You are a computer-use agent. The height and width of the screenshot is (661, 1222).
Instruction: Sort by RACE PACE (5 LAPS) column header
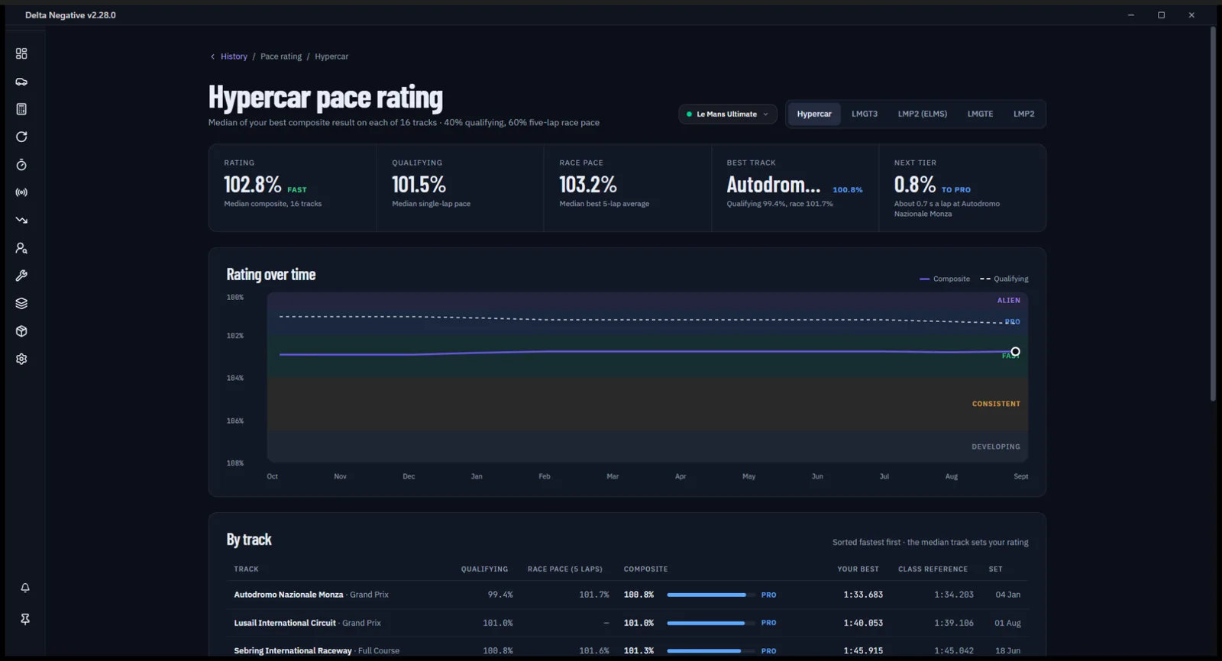click(x=564, y=569)
